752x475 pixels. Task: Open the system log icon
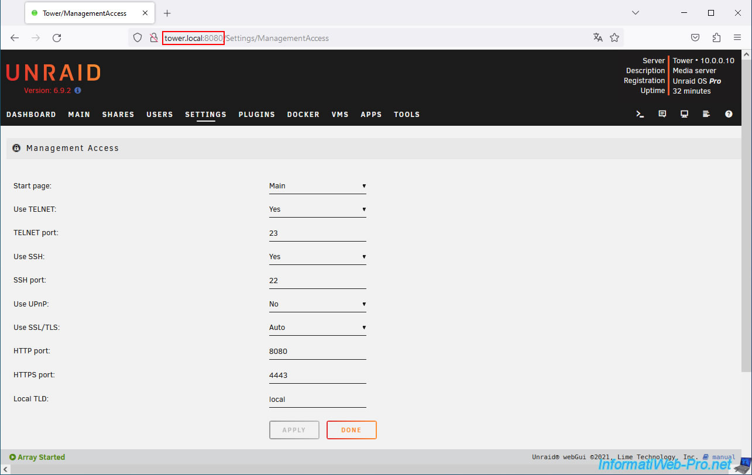click(706, 114)
